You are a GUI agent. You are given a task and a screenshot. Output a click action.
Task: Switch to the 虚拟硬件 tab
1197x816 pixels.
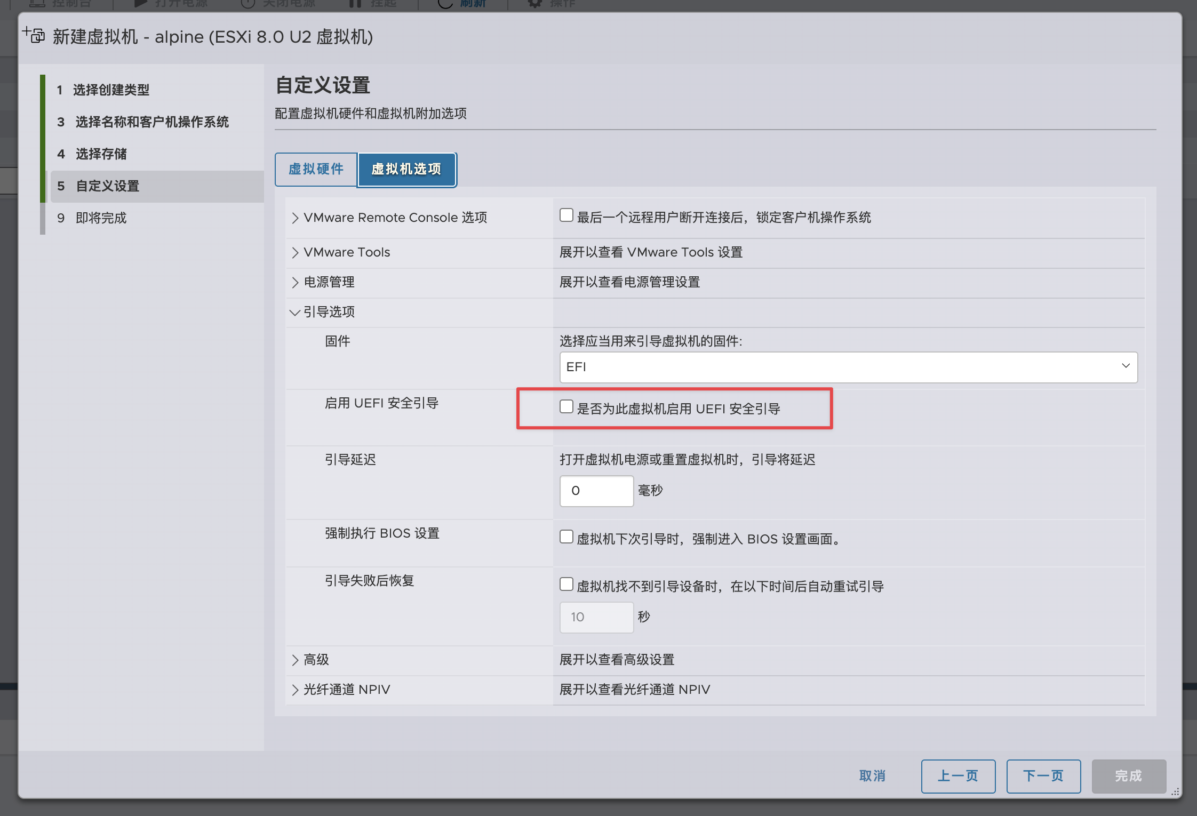coord(316,170)
